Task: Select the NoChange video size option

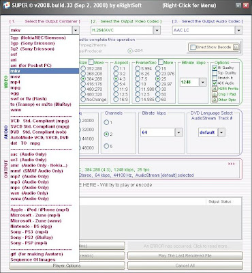Action: point(83,100)
